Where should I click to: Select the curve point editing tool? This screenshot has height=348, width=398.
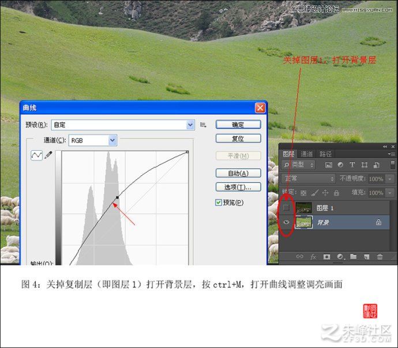point(36,155)
